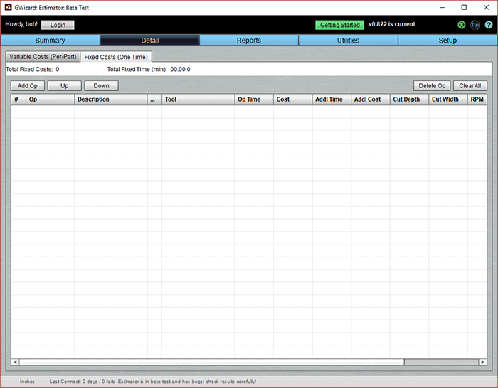498x388 pixels.
Task: Open help via question mark icon
Action: 489,25
